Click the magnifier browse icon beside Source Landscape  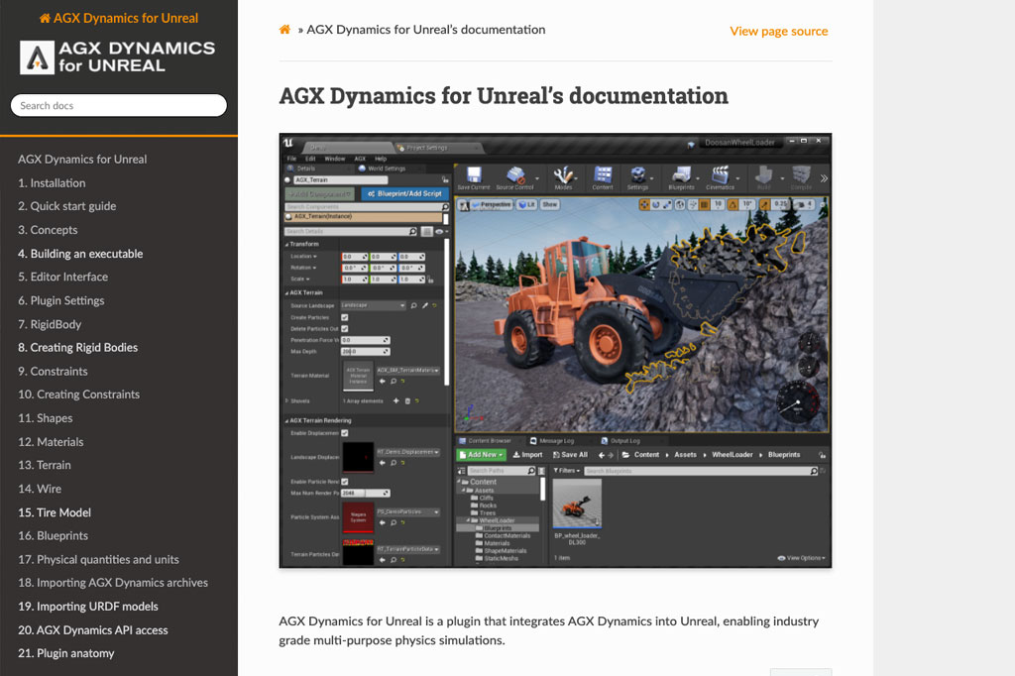[413, 305]
